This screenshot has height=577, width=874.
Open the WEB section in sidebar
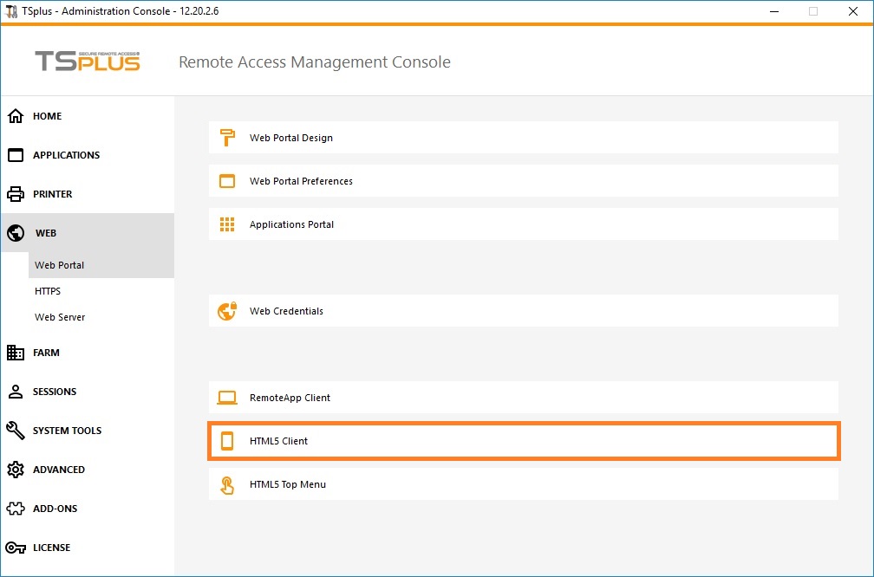click(x=46, y=233)
